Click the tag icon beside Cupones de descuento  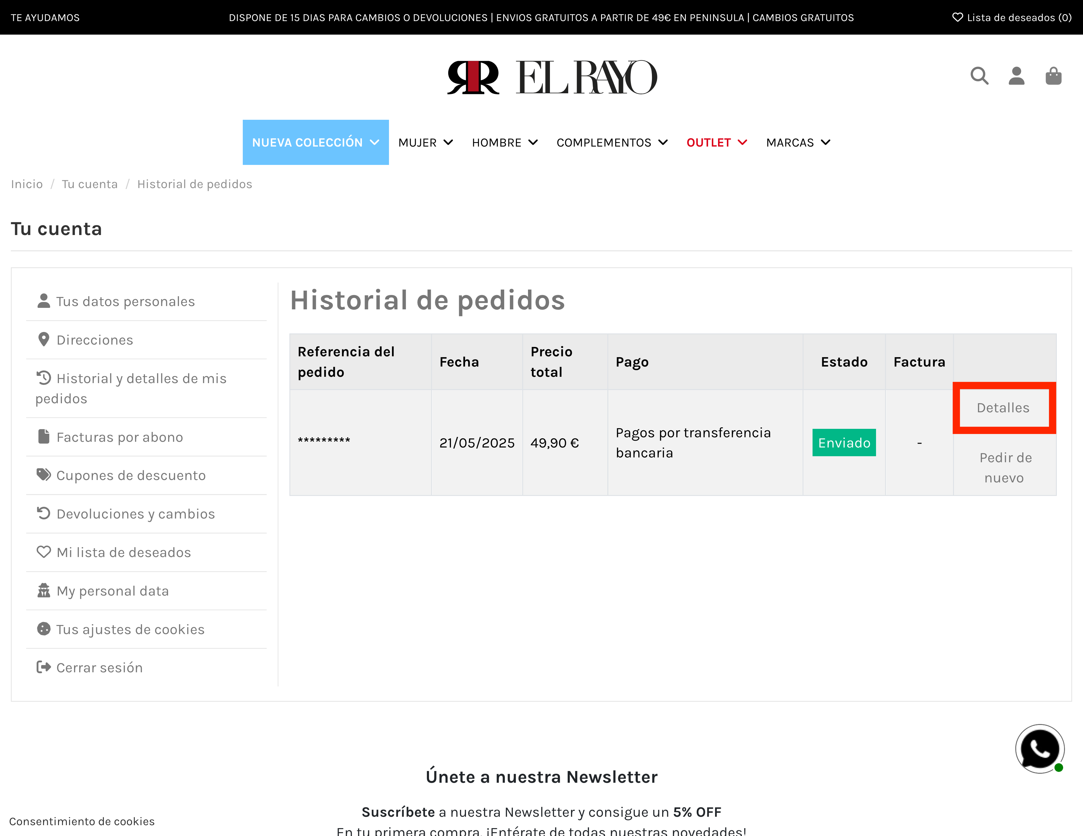coord(44,475)
